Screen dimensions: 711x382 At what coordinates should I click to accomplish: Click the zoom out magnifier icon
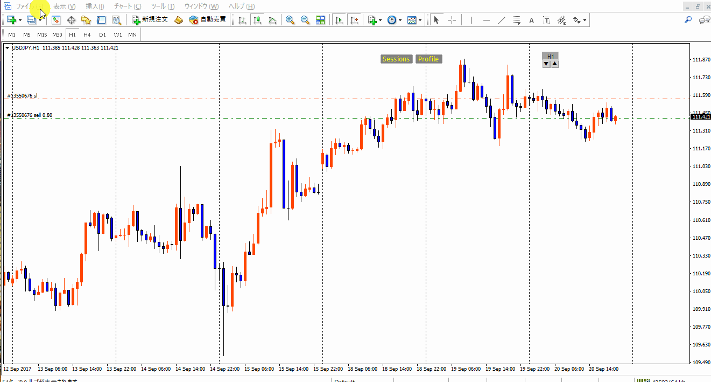pyautogui.click(x=305, y=20)
